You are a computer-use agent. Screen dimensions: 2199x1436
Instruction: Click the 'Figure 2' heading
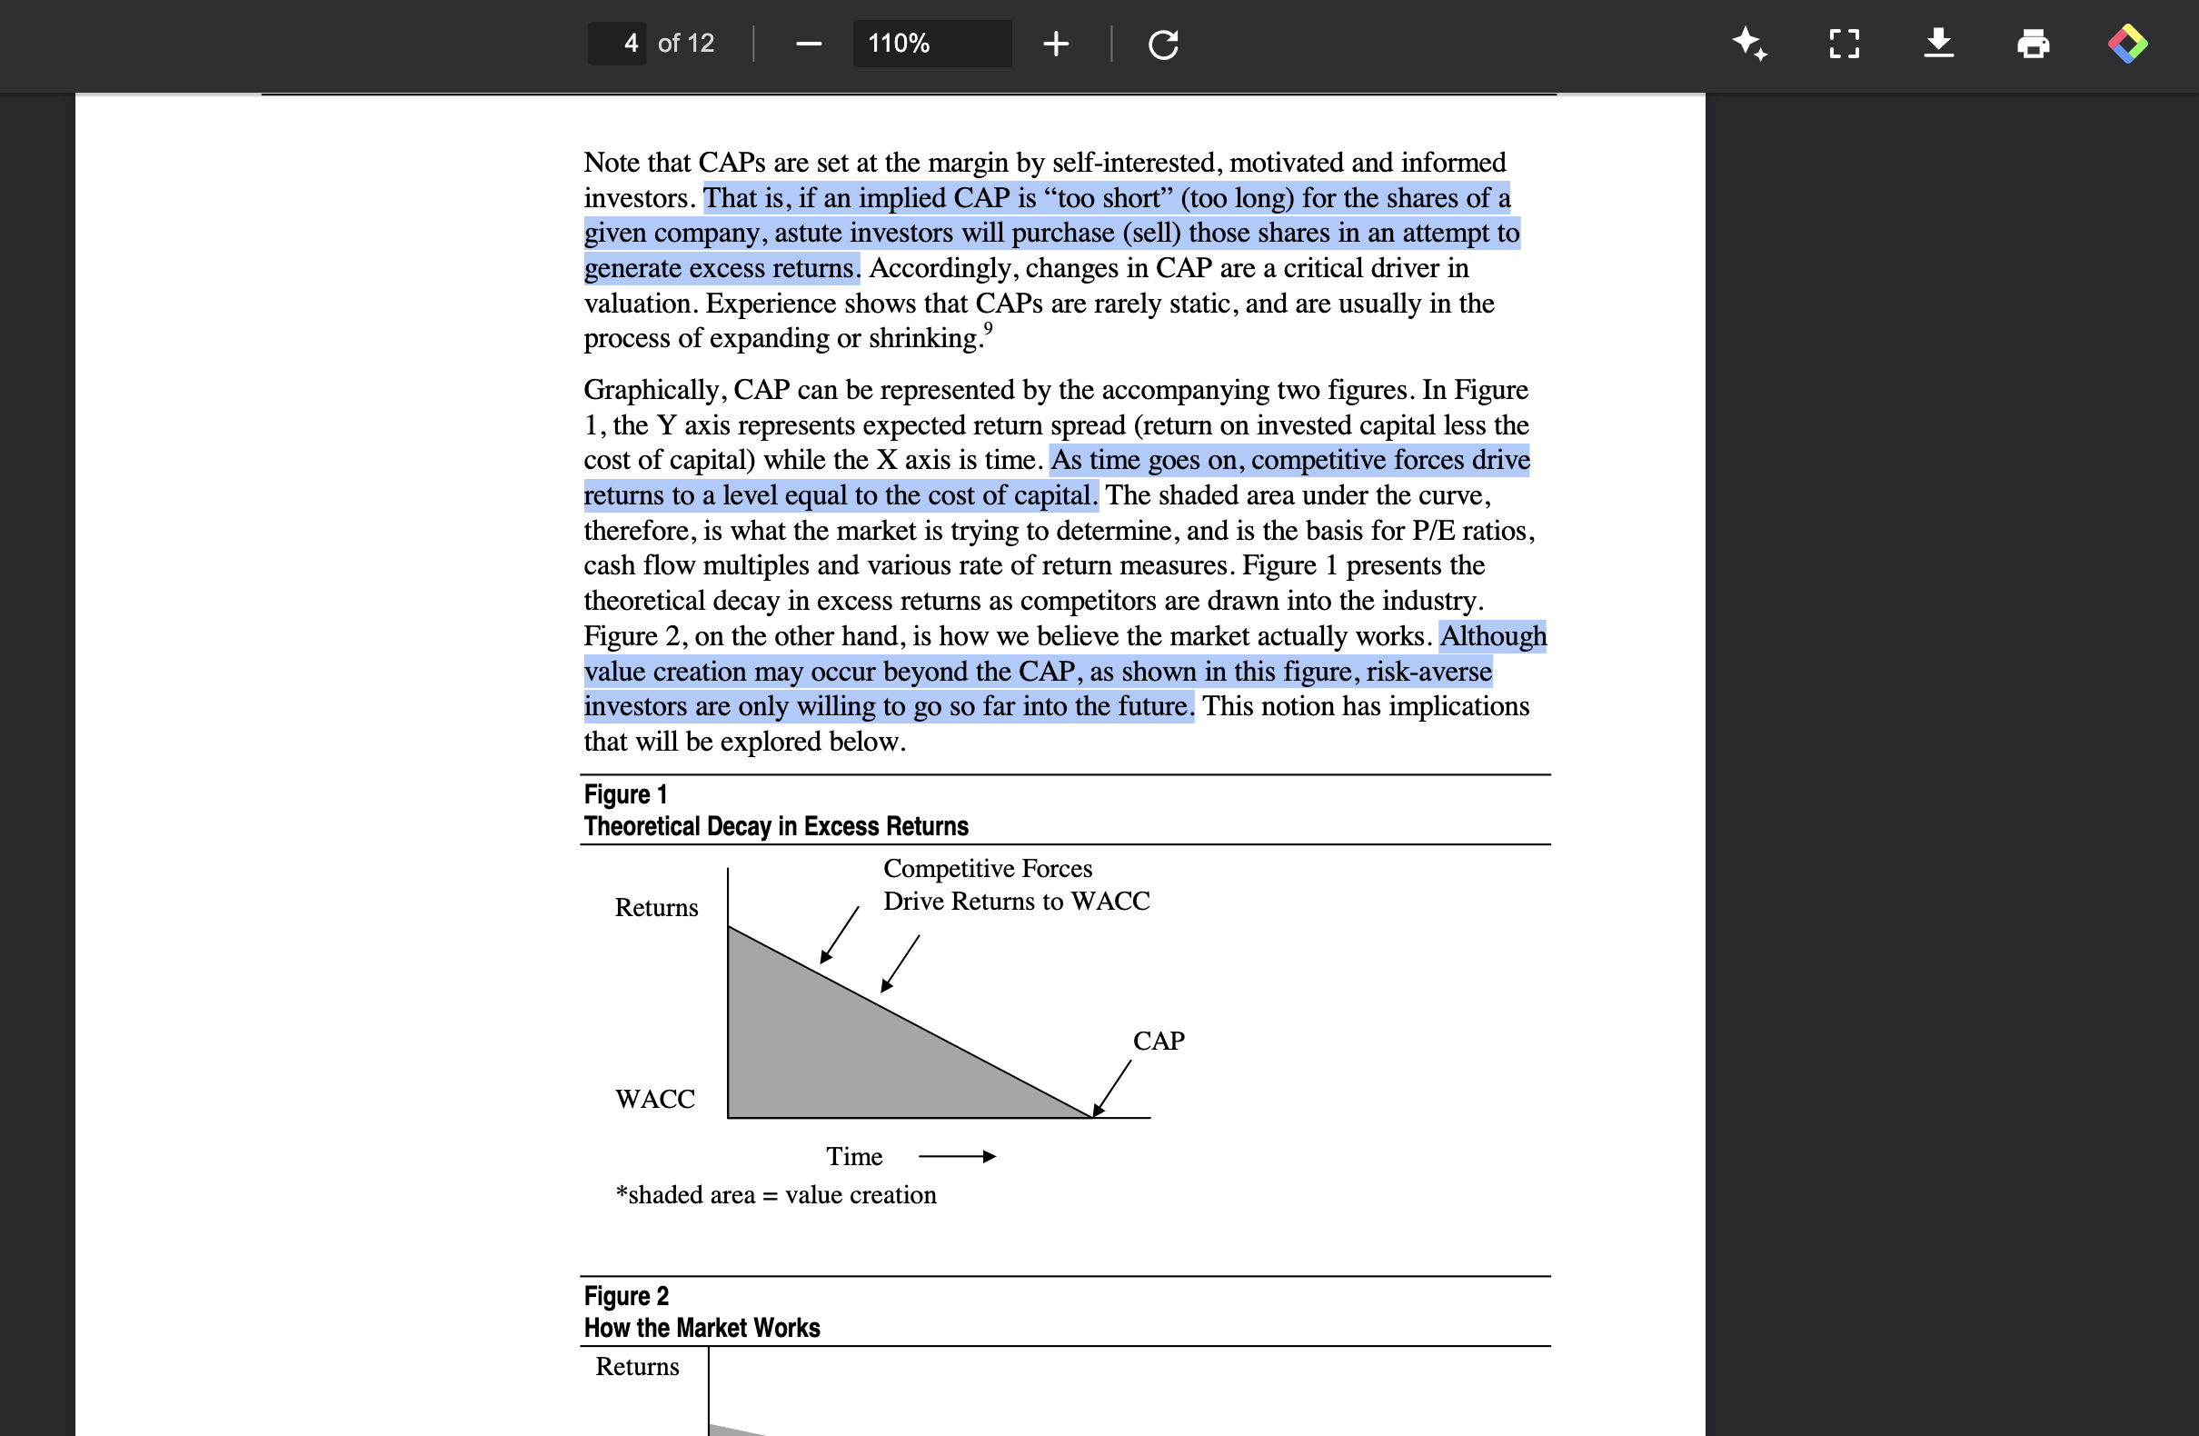point(626,1296)
